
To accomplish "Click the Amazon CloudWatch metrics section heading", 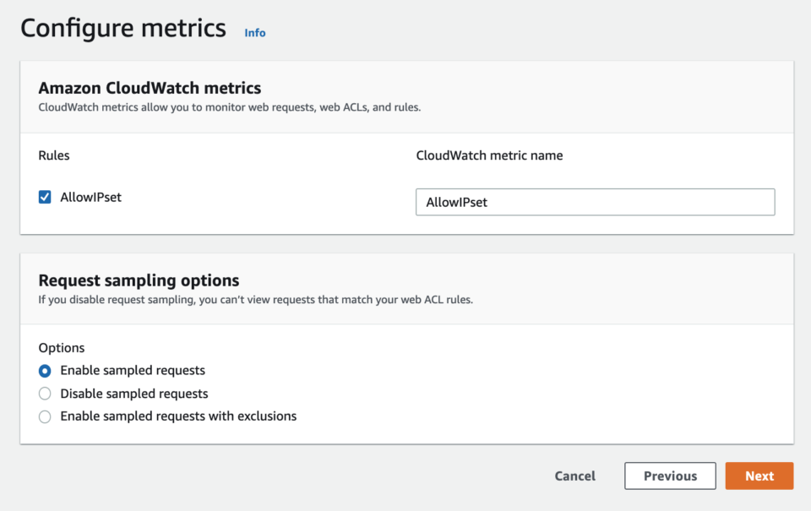I will click(150, 88).
